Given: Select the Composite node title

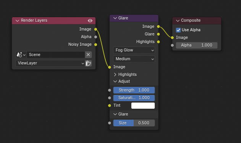Looking at the screenshot, I should coord(191,21).
